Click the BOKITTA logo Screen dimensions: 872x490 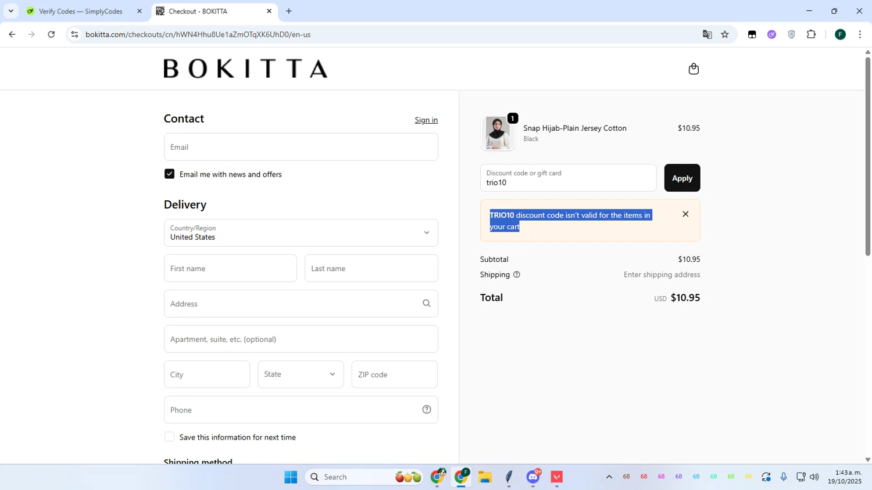point(245,69)
